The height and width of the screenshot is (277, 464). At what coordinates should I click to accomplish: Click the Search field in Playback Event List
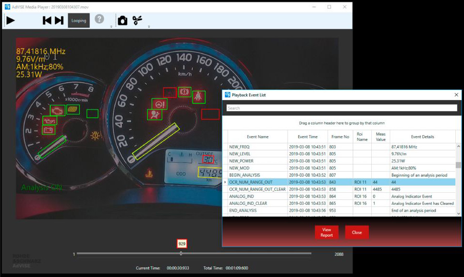pos(342,108)
